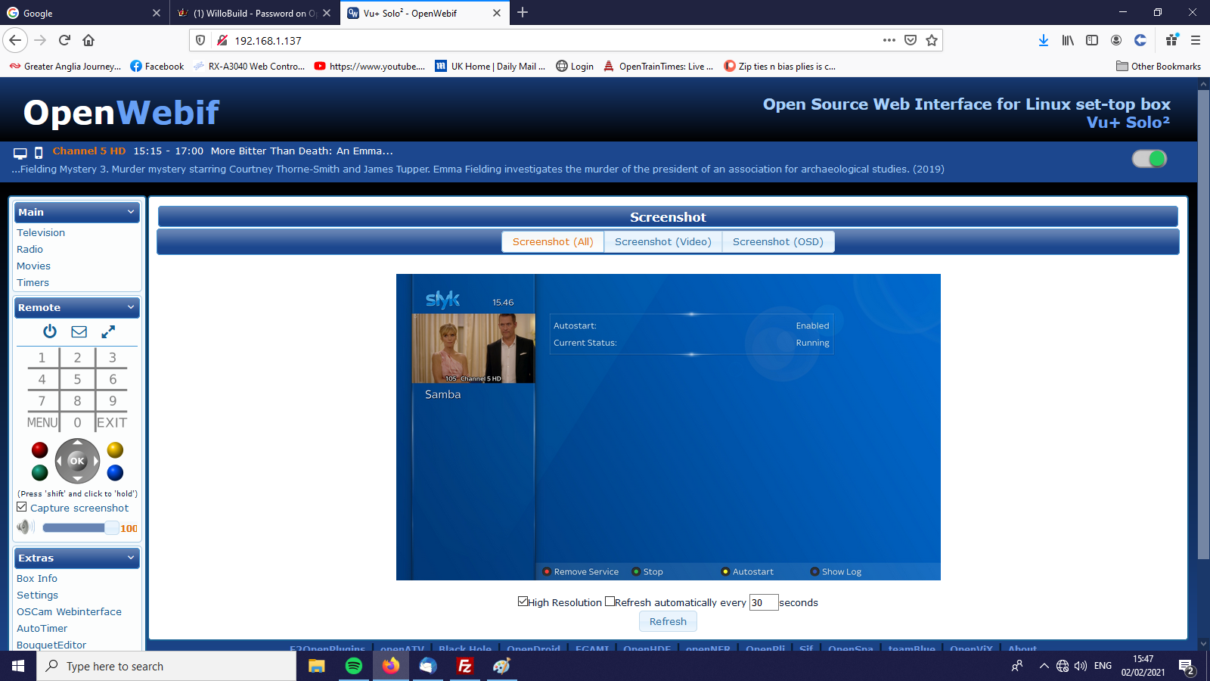Click remote number key 5

(x=77, y=379)
